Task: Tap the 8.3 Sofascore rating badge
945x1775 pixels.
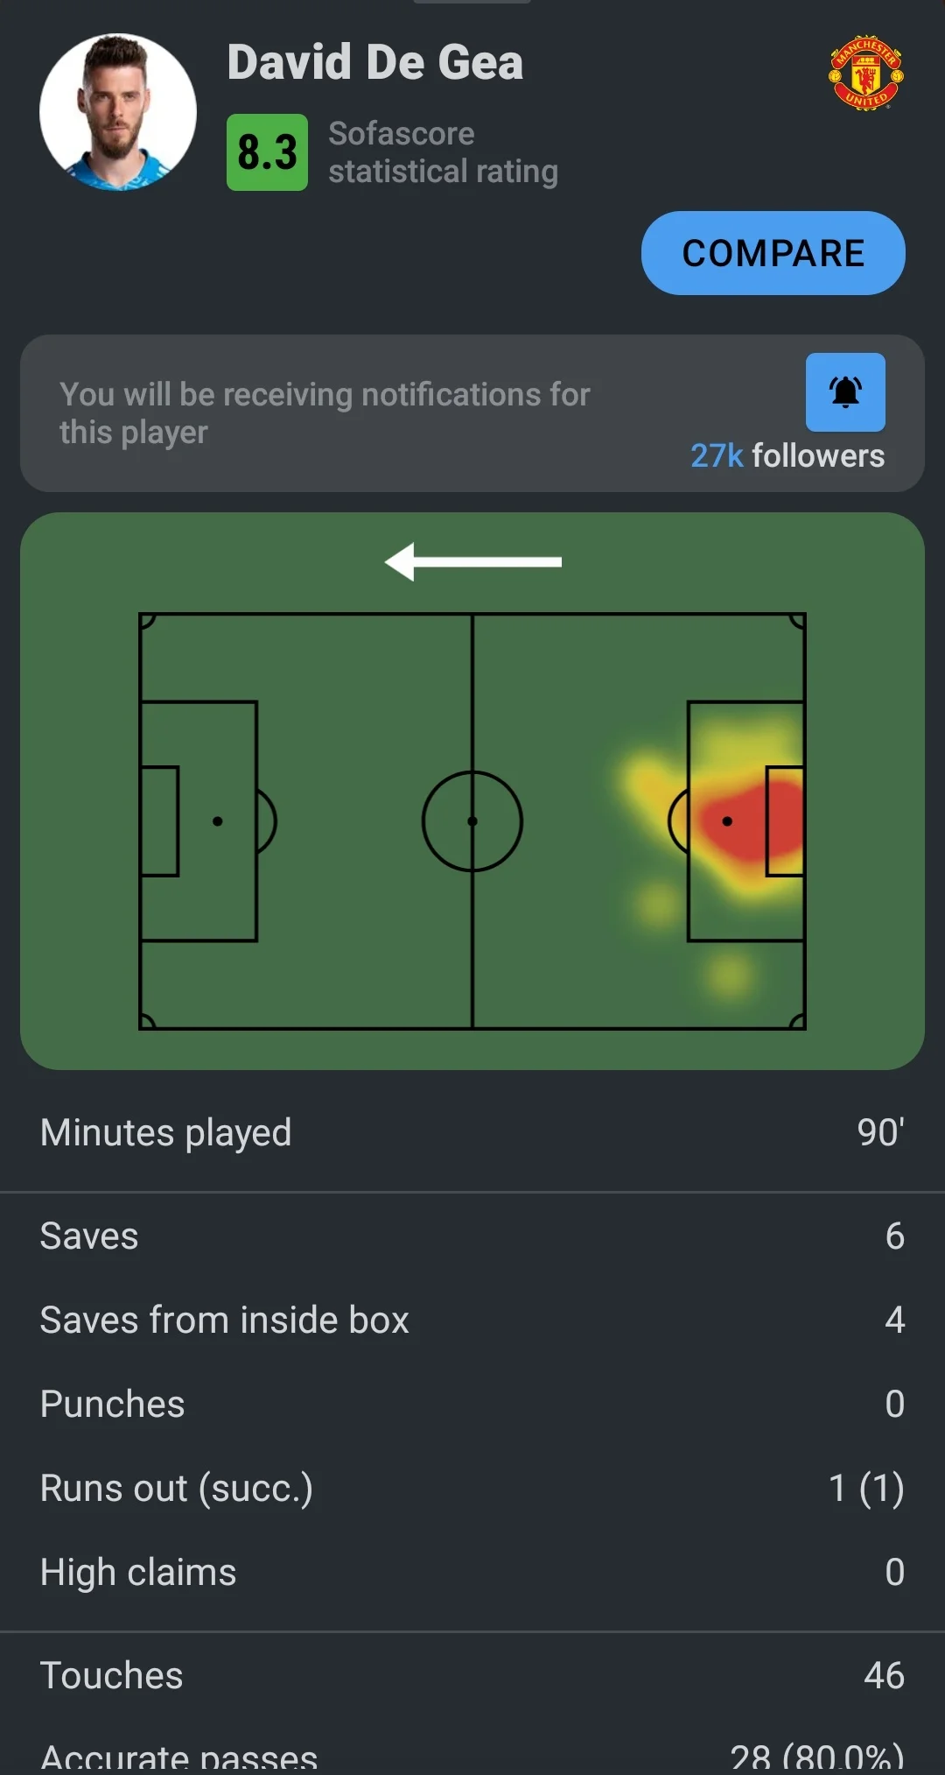Action: (267, 152)
